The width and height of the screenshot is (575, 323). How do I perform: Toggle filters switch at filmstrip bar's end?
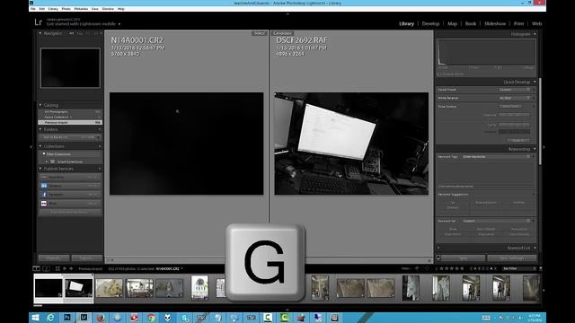pyautogui.click(x=541, y=268)
